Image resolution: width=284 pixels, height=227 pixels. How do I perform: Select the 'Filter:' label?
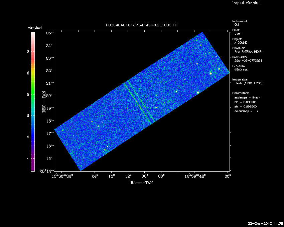(x=236, y=30)
